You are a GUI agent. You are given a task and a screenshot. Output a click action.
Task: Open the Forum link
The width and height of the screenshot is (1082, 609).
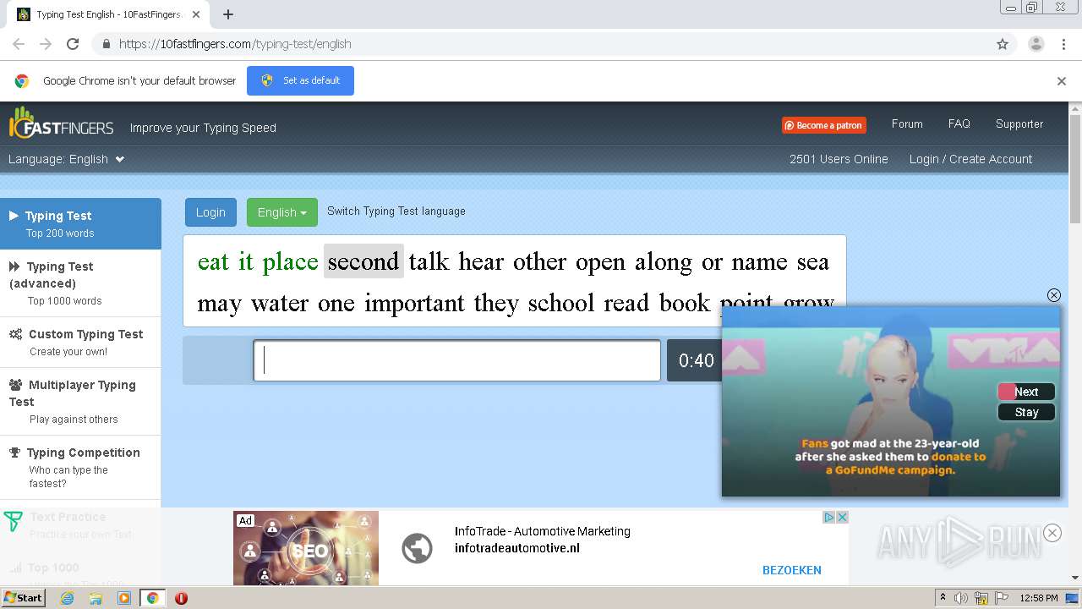click(x=907, y=123)
